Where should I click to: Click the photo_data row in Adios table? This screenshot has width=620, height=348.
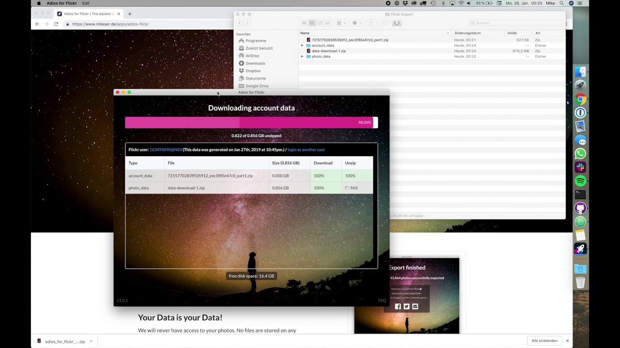(x=249, y=188)
